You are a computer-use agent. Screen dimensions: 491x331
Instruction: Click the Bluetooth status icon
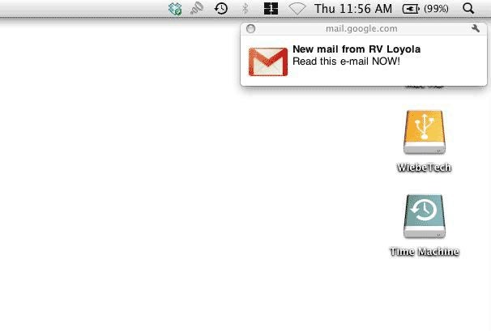245,8
